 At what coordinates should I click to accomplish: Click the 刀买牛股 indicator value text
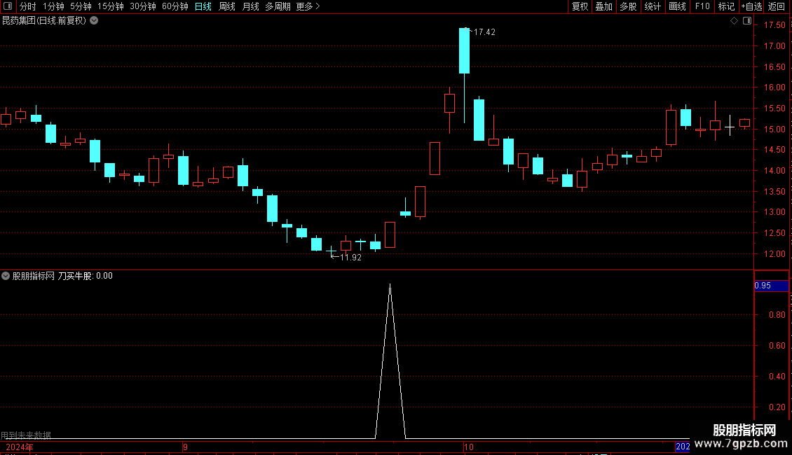[85, 276]
